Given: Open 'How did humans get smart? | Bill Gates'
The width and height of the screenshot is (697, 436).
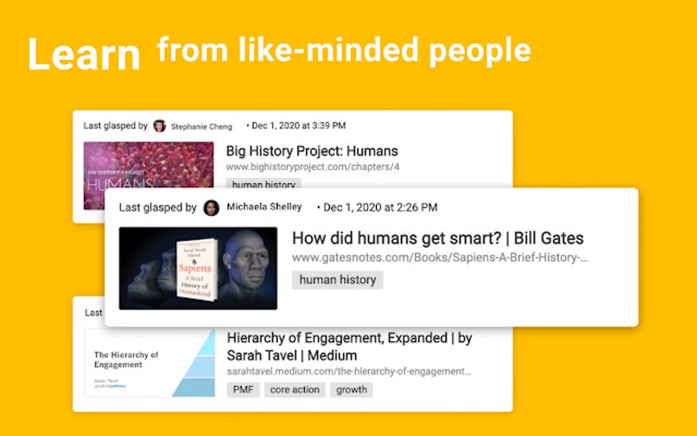Looking at the screenshot, I should 437,239.
